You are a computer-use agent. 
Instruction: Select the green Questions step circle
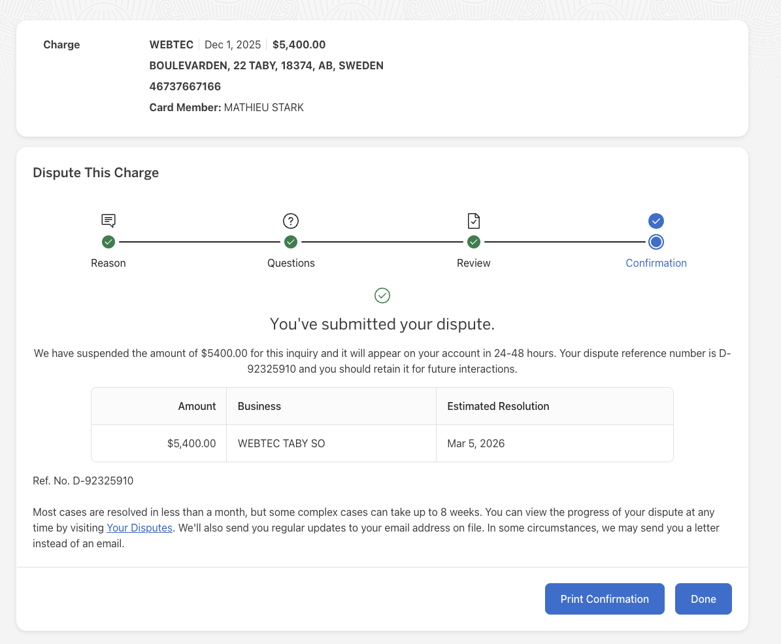coord(291,242)
